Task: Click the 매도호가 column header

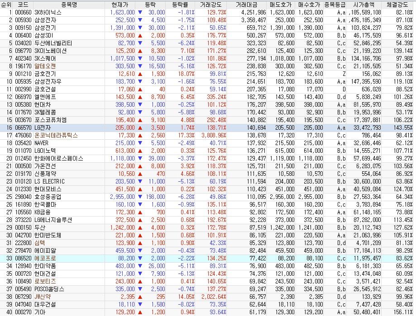Action: (281, 5)
